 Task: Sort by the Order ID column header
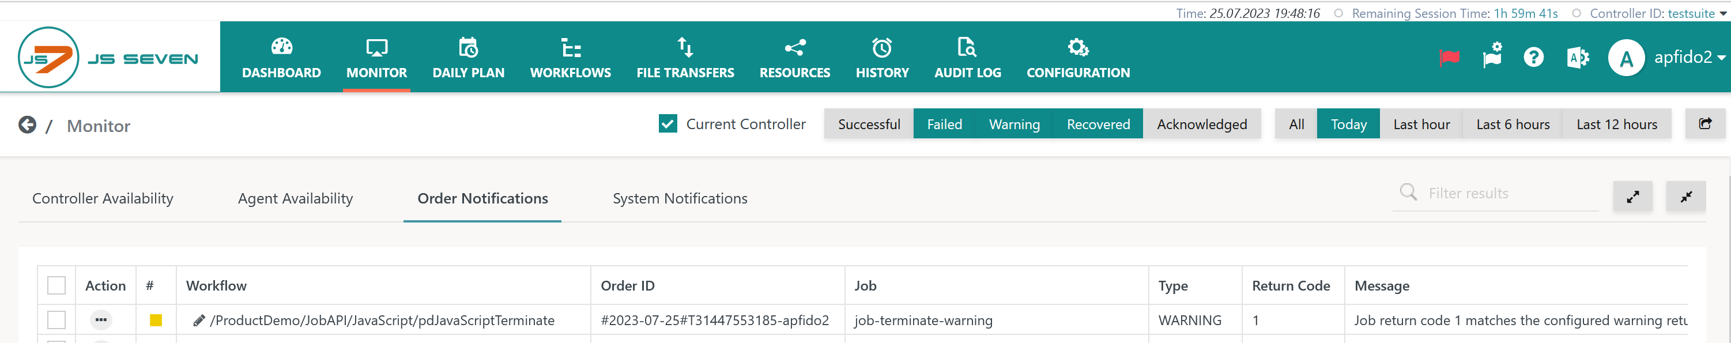(628, 286)
